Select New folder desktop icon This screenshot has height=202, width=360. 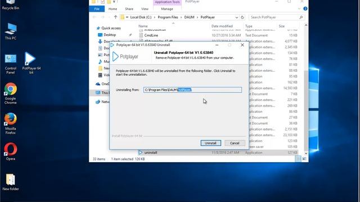11,182
